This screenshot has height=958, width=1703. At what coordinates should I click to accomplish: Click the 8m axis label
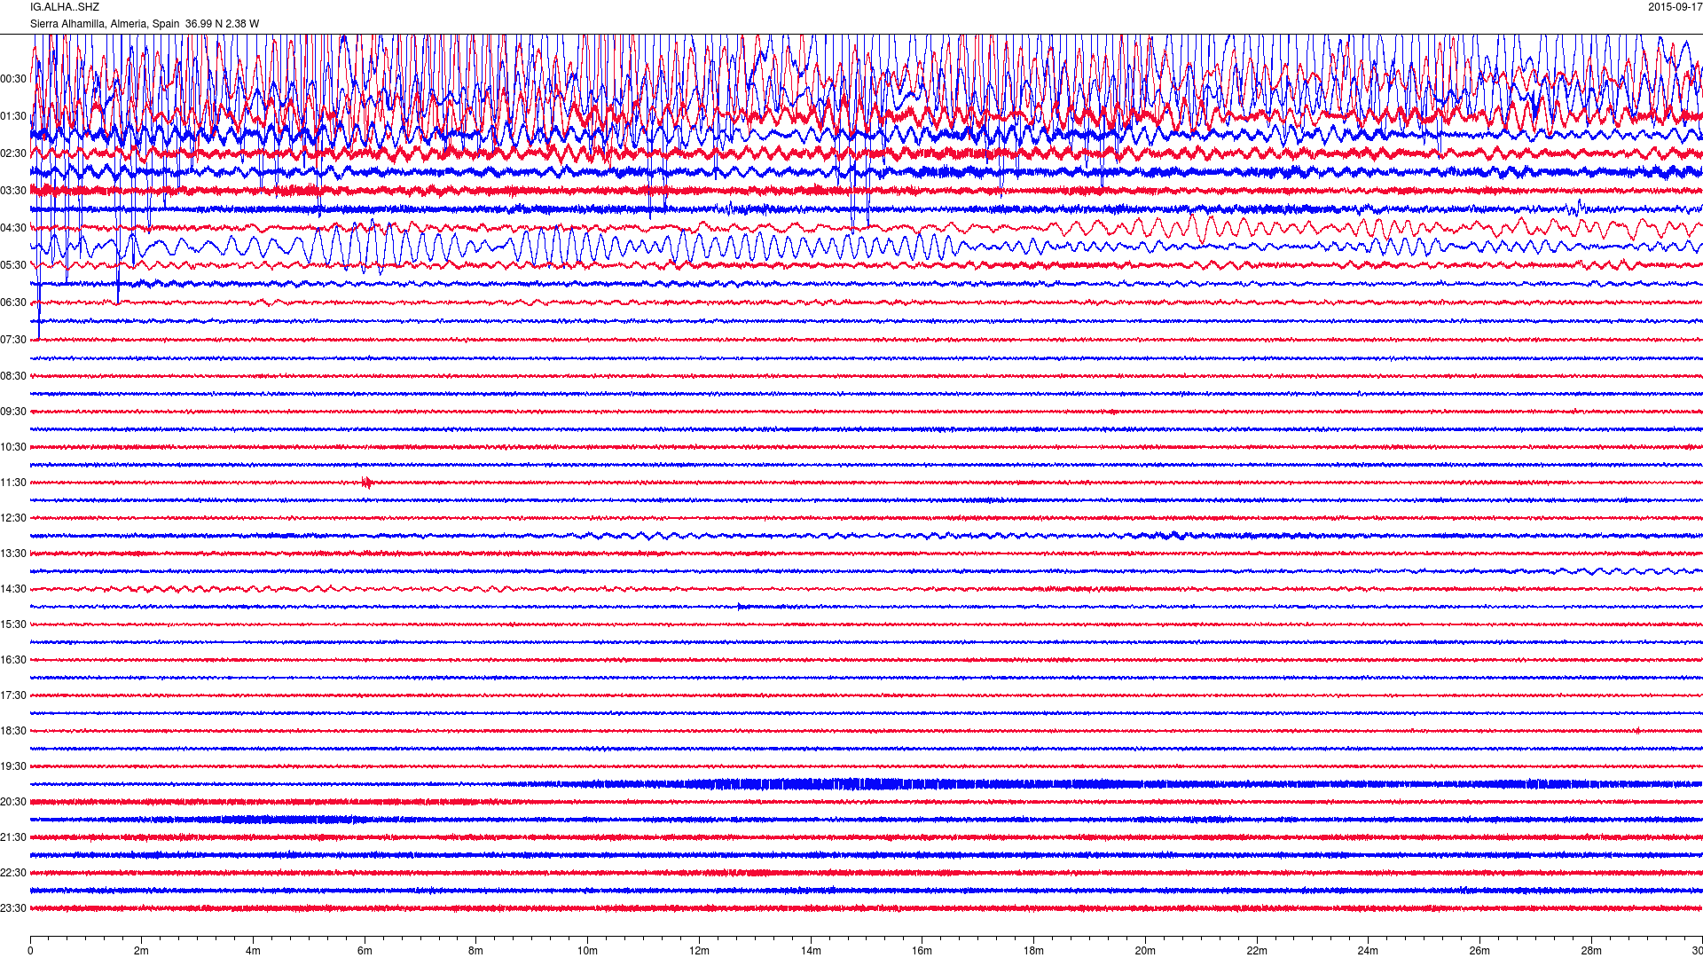[476, 951]
